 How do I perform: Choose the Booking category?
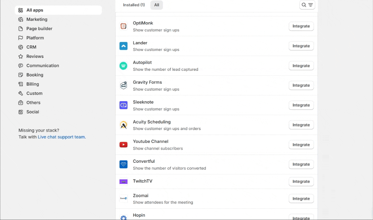click(x=35, y=75)
